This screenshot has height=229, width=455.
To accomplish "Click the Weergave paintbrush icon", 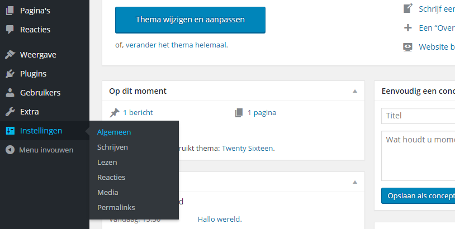I will pos(10,55).
